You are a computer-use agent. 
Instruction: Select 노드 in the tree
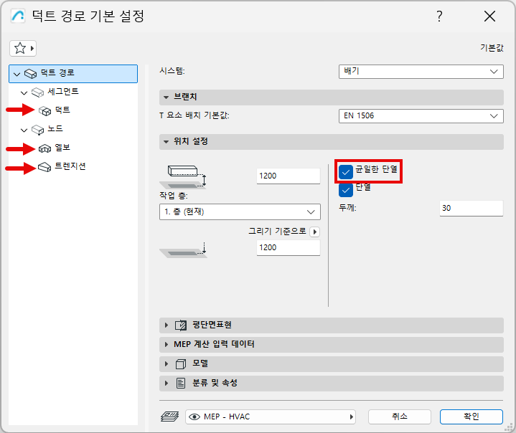pyautogui.click(x=55, y=128)
